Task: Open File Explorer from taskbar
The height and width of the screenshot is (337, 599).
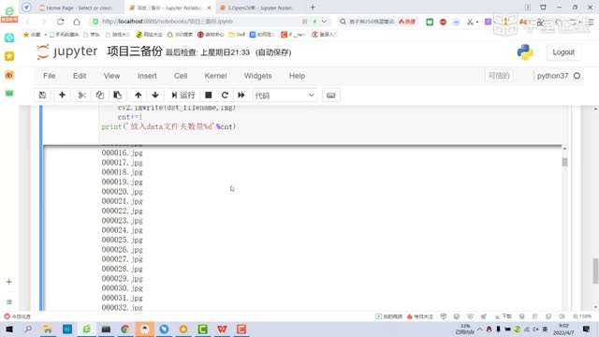Action: [48, 329]
